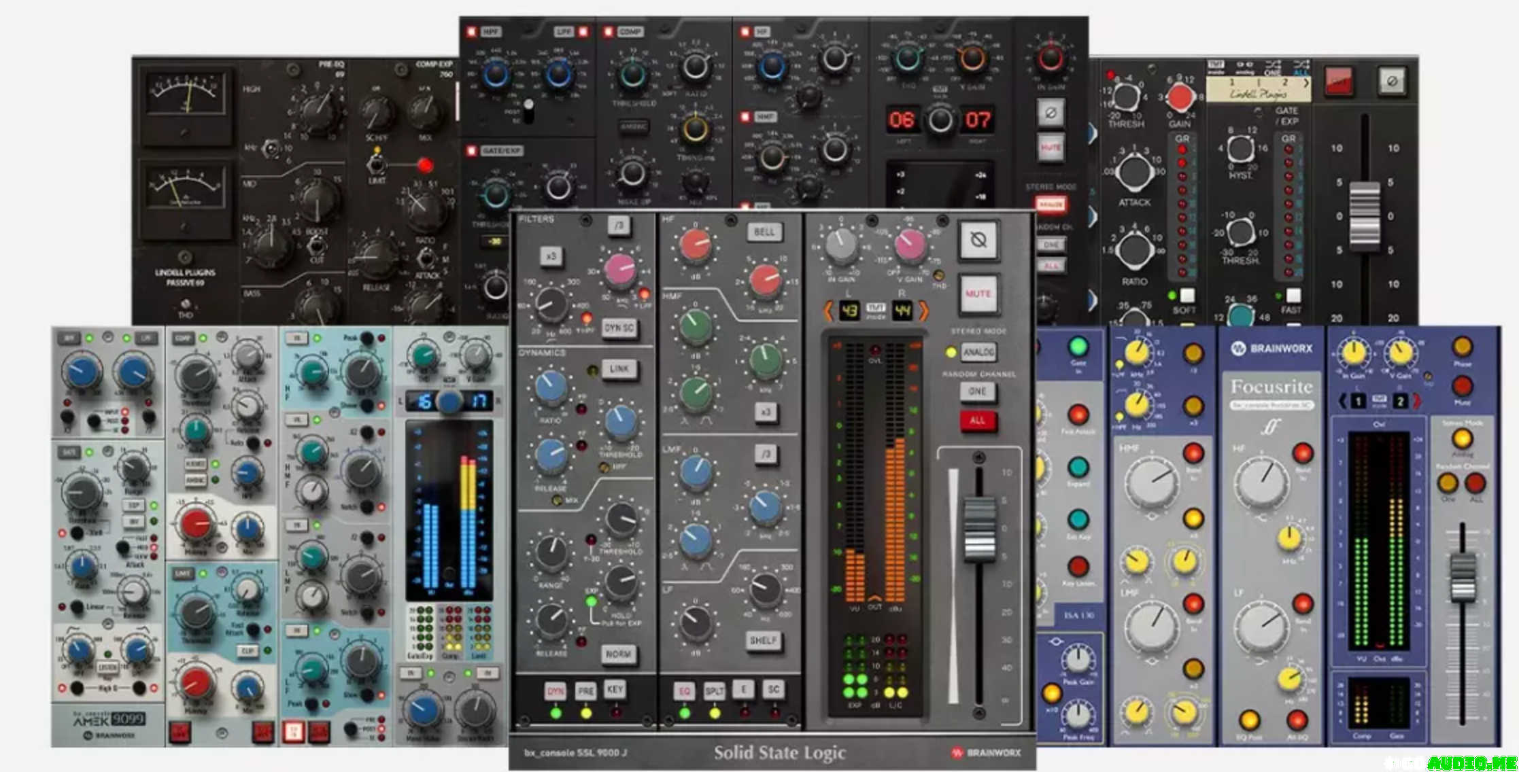Screen dimensions: 1519x772
Task: Click the pink V GAIN knob on SSL 9000 J
Action: tap(910, 245)
